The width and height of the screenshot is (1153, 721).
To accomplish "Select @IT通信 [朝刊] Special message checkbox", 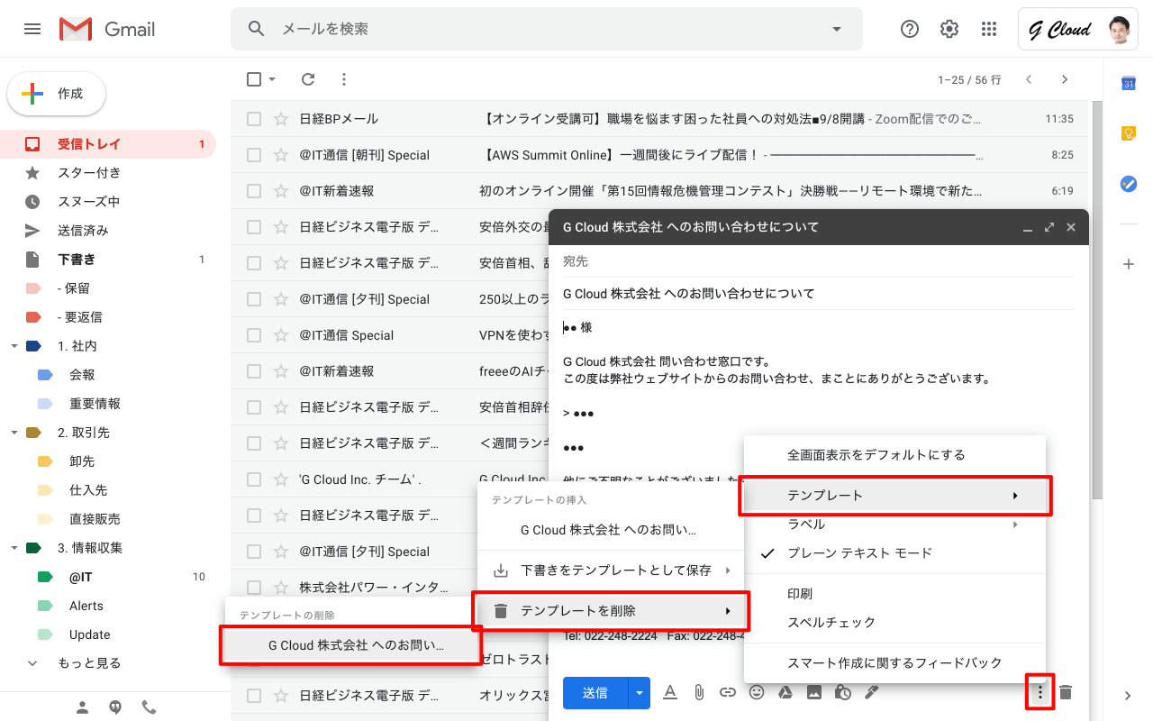I will 254,155.
